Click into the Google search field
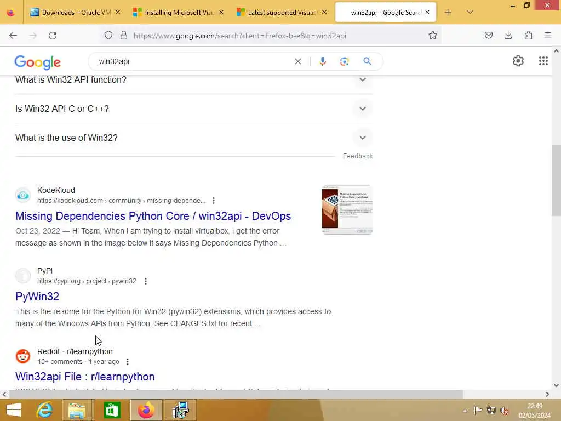 coord(193,61)
